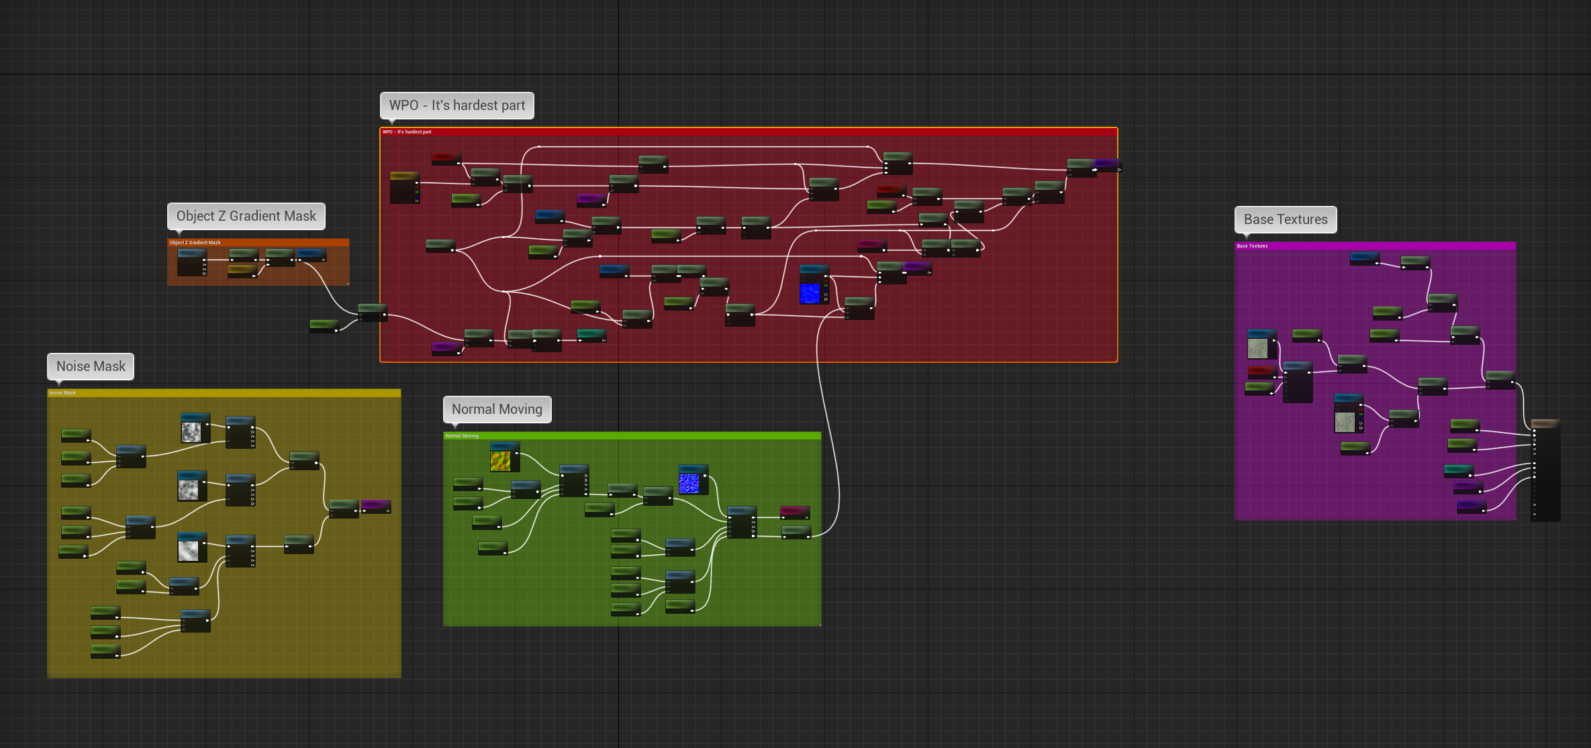
Task: Select the bottommost noise texture thumbnail in Noise Mask
Action: (188, 551)
